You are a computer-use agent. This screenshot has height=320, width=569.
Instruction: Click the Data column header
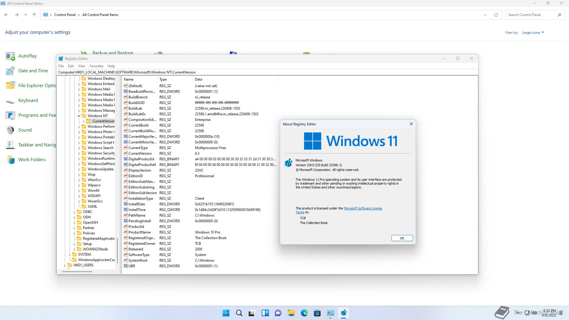pos(236,79)
